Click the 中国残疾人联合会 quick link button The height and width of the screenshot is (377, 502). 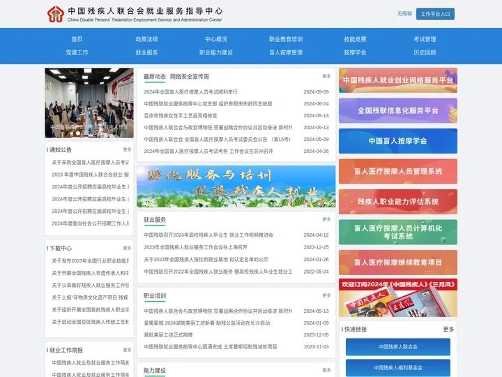coord(398,347)
